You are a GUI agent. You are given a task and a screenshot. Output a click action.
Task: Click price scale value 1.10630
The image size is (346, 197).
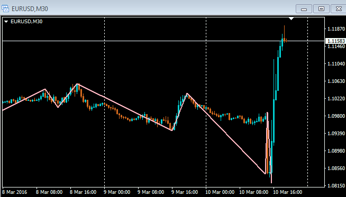[336, 81]
